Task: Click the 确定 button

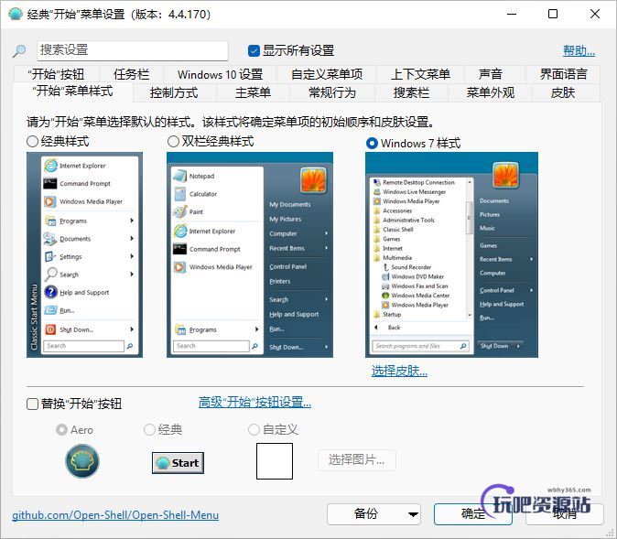Action: (473, 514)
